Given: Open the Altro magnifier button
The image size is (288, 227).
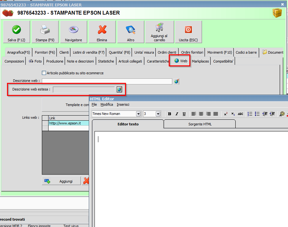Looking at the screenshot, I should point(131,32).
